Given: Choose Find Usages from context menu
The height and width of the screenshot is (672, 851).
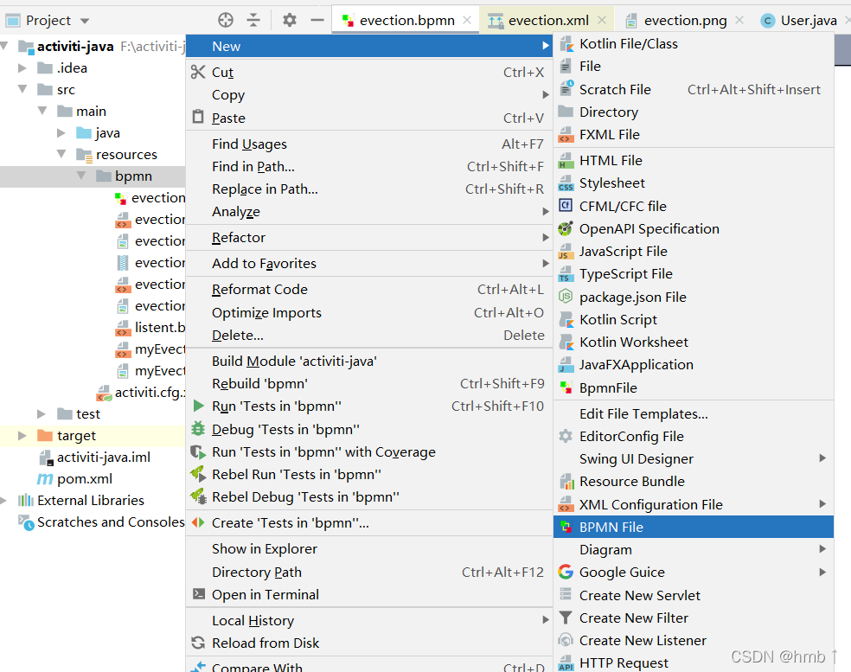Looking at the screenshot, I should coord(369,144).
